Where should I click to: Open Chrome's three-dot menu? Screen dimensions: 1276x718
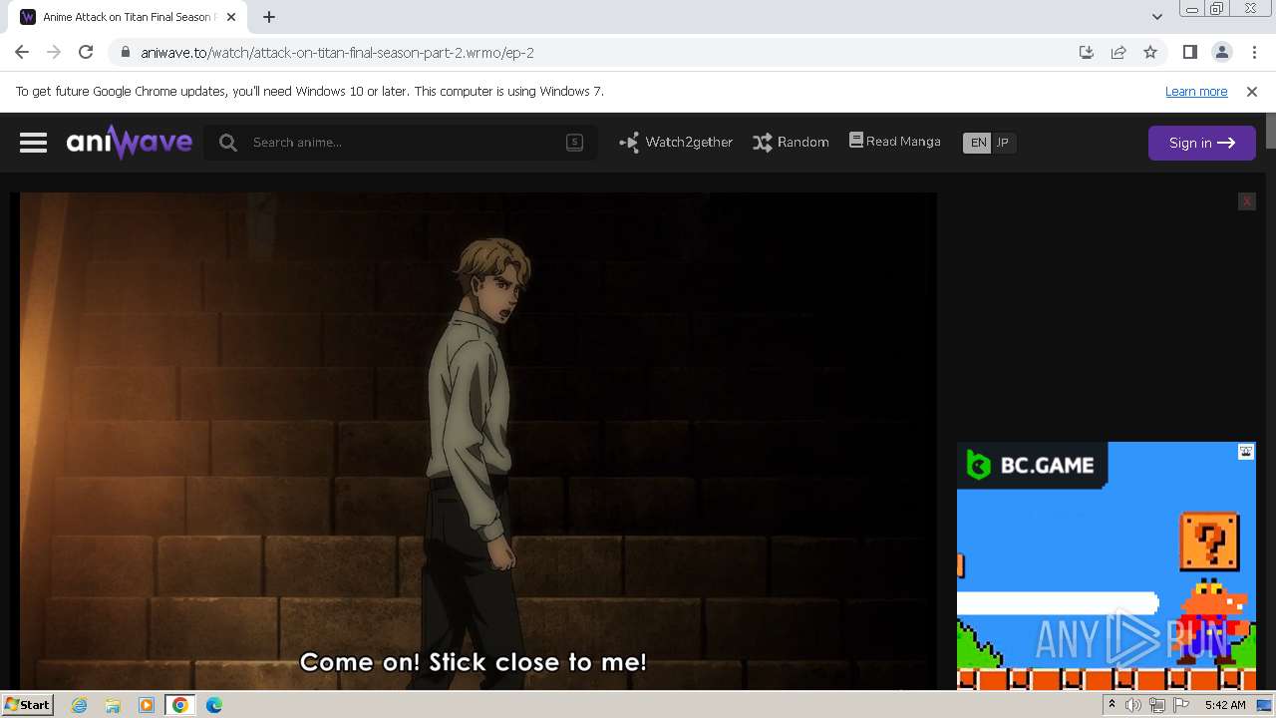click(1254, 52)
